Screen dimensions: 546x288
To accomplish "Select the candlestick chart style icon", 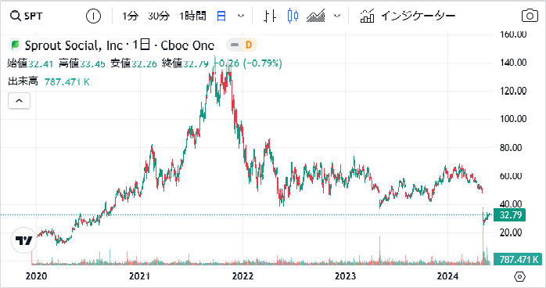I will click(x=293, y=16).
